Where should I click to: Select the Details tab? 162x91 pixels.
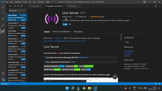point(47,32)
